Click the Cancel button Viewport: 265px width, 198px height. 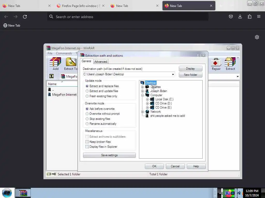coord(175,166)
